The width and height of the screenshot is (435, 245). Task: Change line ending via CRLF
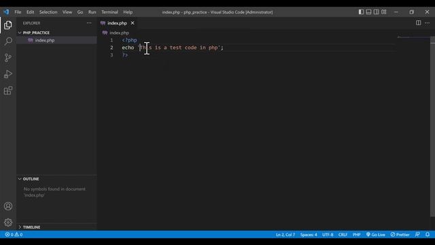[x=343, y=235]
